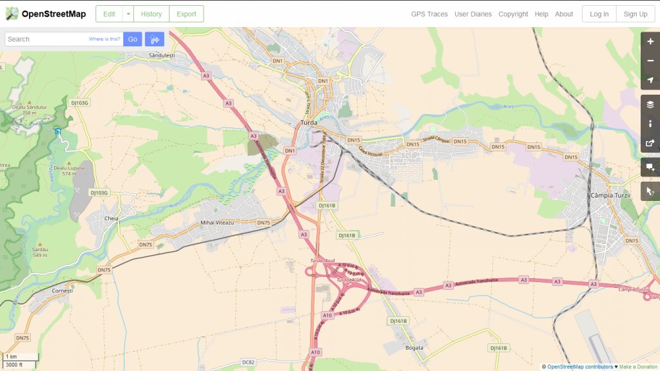Add a note to the map

[x=650, y=167]
